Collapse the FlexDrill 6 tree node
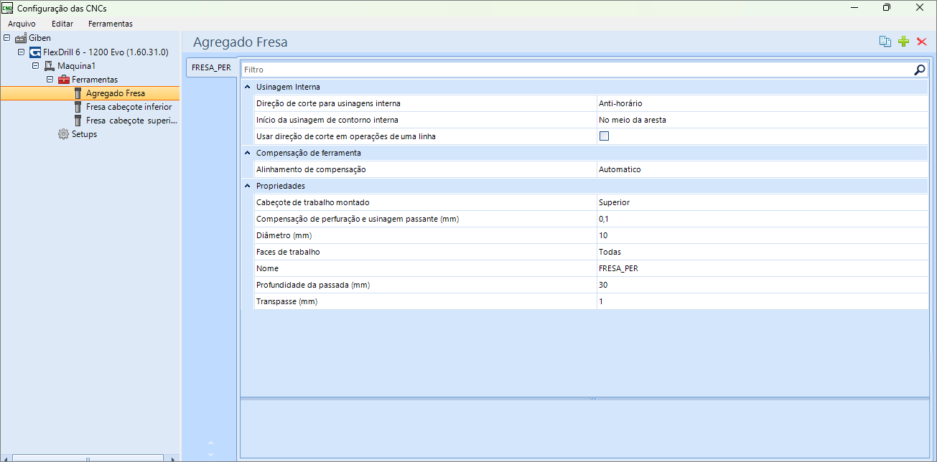The width and height of the screenshot is (937, 462). coord(21,52)
